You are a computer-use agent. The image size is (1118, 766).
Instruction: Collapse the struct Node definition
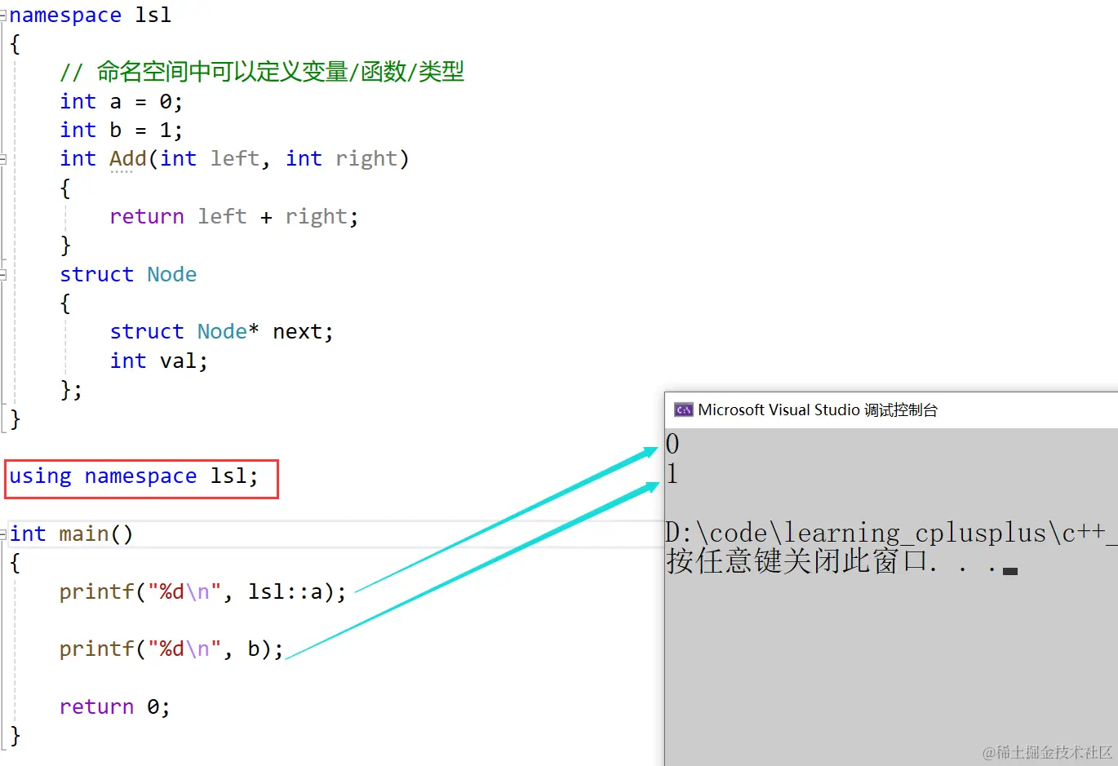pyautogui.click(x=3, y=275)
